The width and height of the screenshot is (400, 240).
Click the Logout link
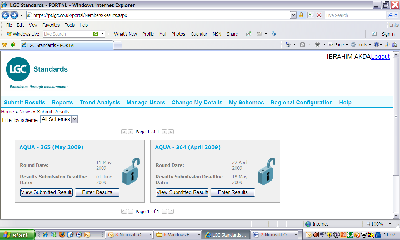(380, 57)
